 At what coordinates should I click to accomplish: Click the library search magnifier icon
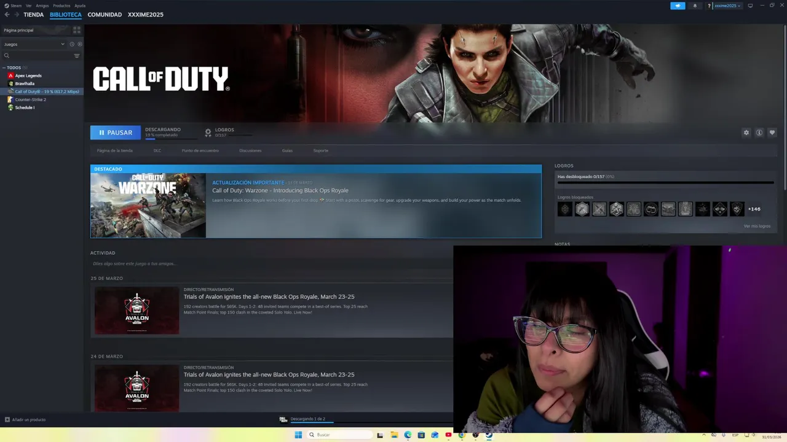coord(7,55)
